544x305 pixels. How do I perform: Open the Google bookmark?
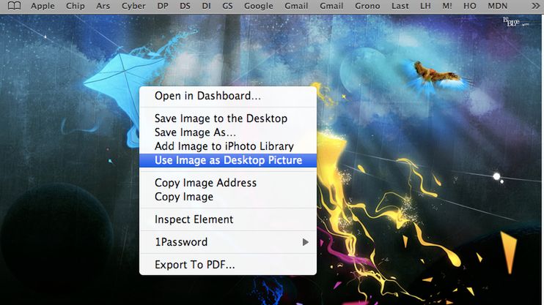259,6
